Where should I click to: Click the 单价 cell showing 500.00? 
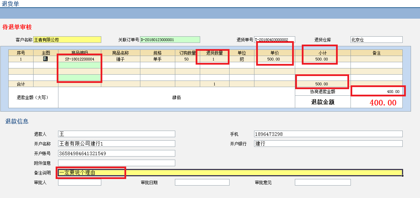click(274, 59)
